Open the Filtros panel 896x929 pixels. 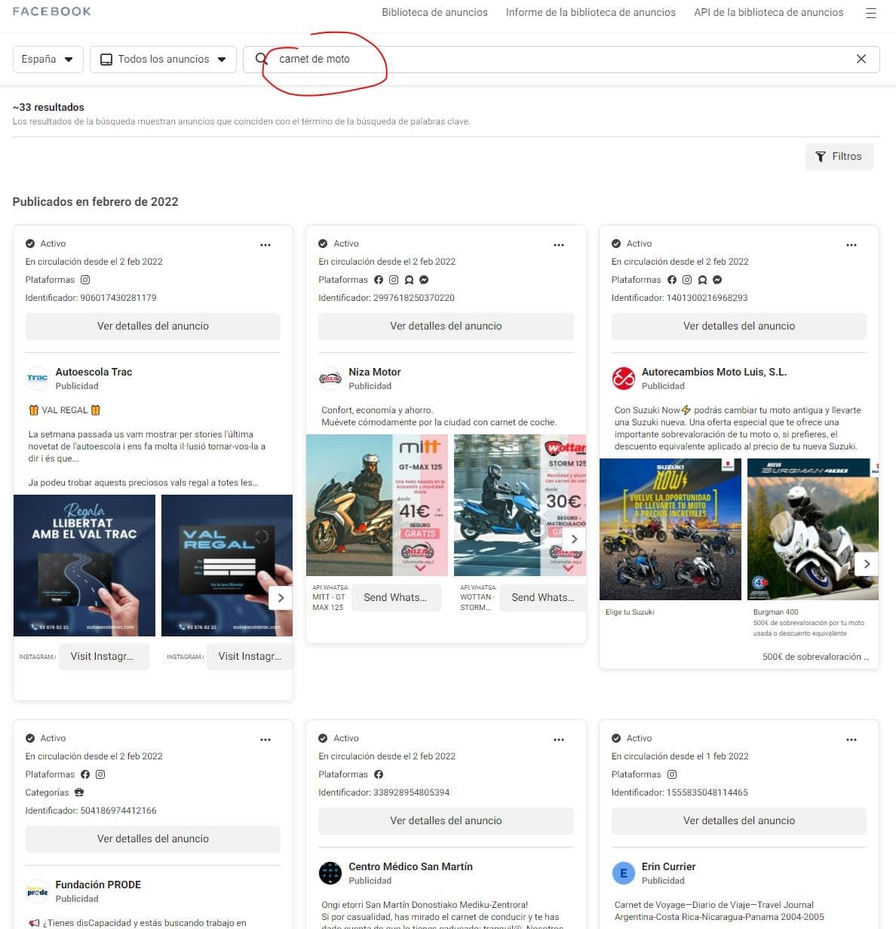[x=839, y=156]
